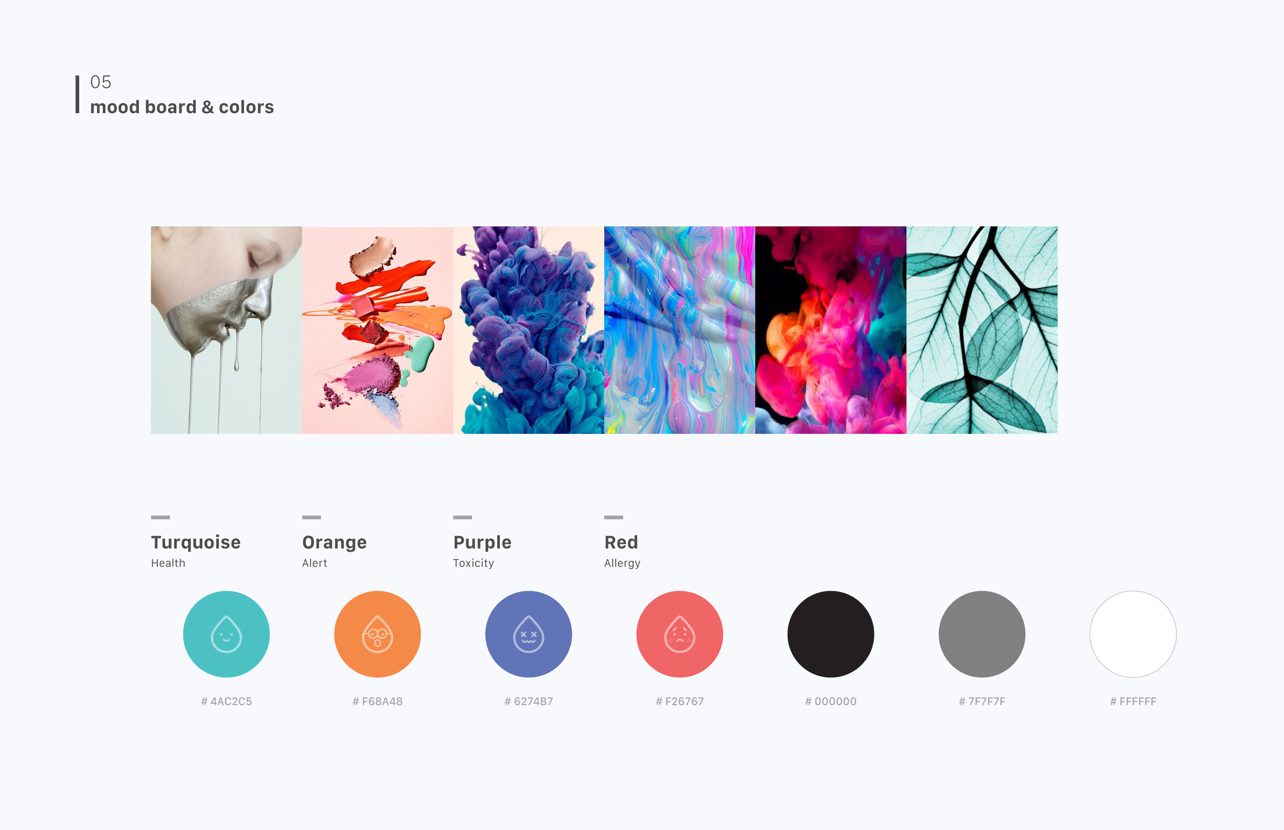Click the Orange heading
1284x830 pixels.
[x=334, y=543]
